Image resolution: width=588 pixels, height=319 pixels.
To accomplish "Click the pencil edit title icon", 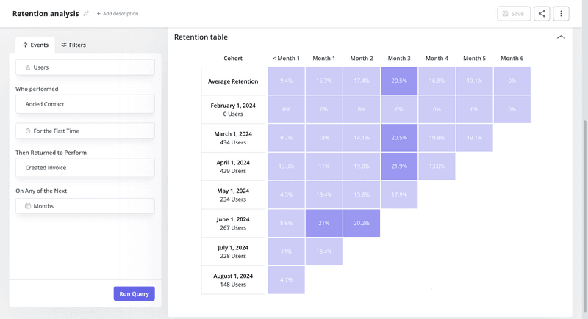I will point(86,14).
